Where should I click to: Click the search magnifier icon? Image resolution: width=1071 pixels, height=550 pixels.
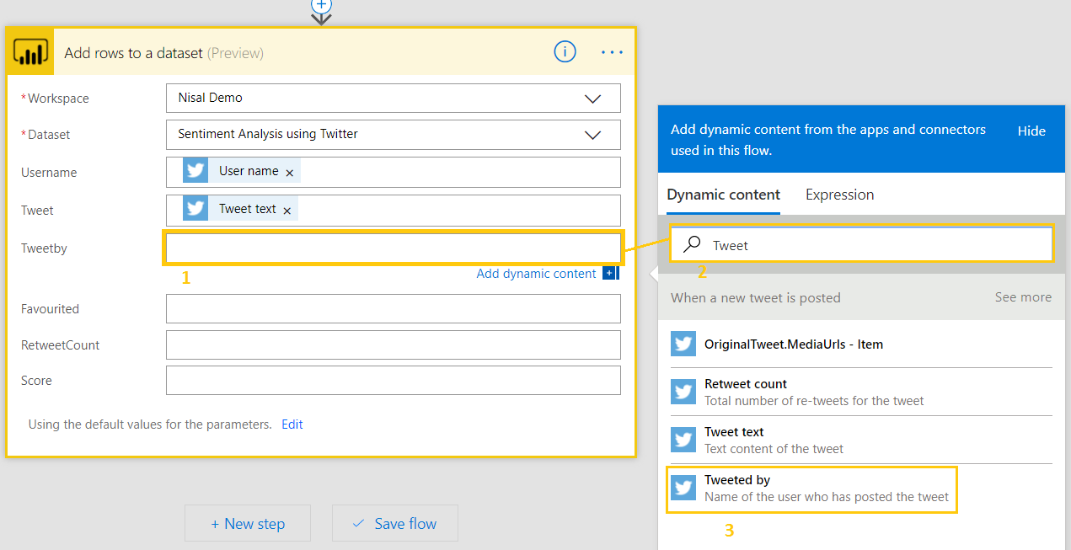692,244
